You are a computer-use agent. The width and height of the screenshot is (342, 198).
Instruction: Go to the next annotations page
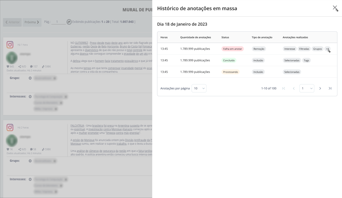pos(320,89)
